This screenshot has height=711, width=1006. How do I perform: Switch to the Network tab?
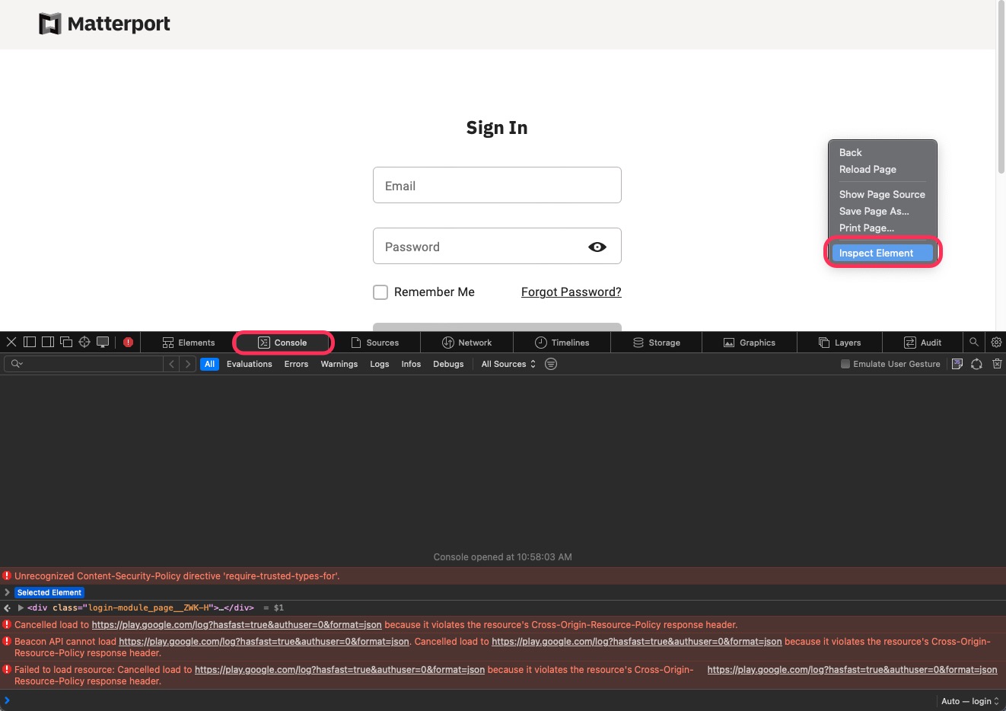click(466, 342)
